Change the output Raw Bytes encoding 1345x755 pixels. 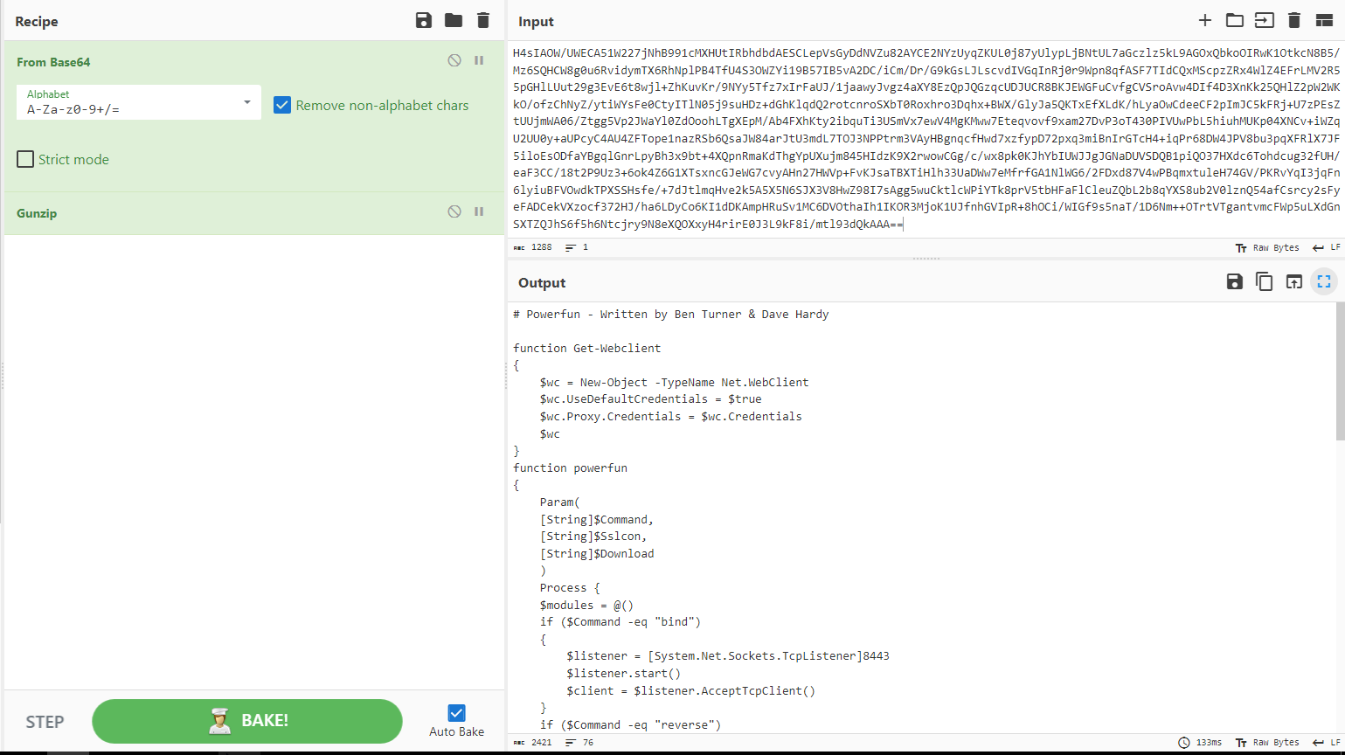1267,743
